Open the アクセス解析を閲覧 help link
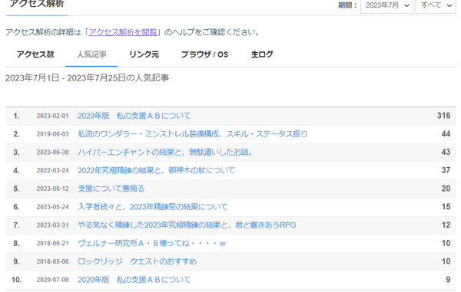461x292 pixels. pyautogui.click(x=123, y=32)
